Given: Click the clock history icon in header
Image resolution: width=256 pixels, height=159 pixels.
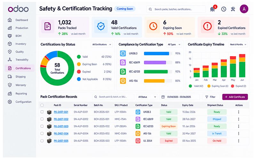Looking at the screenshot, I should 223,9.
